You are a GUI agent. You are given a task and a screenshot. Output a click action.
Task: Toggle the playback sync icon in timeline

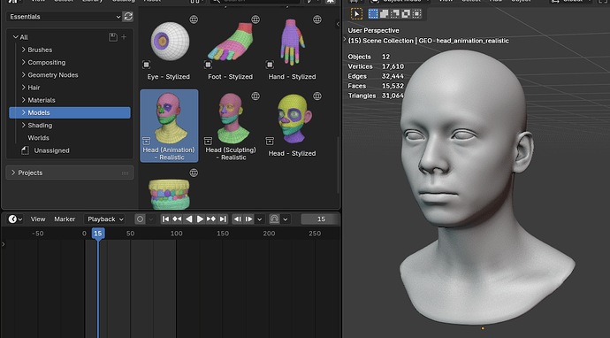[x=274, y=219]
